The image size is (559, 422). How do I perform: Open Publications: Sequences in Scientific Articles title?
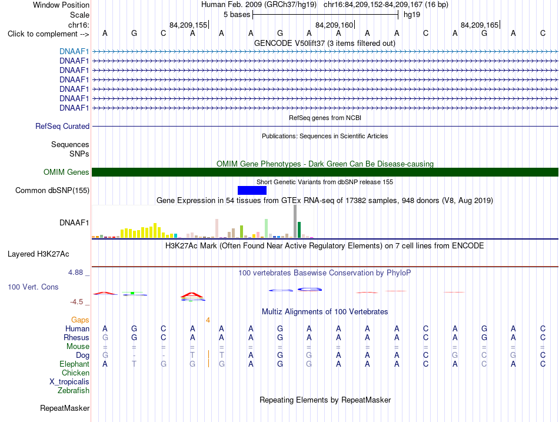click(325, 136)
